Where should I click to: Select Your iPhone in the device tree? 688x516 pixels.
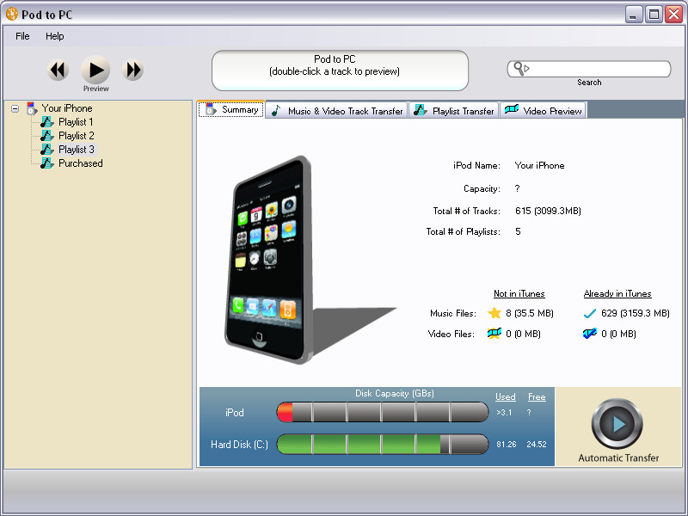pos(67,108)
